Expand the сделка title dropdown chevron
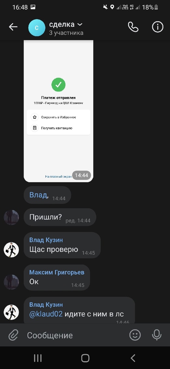The image size is (170, 369). 80,25
